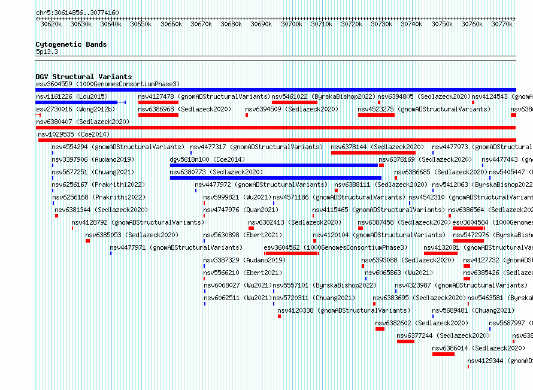Click the esv3604559 variant label
533x390 pixels.
tap(108, 84)
